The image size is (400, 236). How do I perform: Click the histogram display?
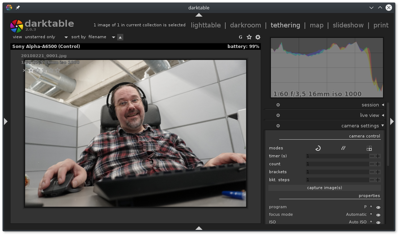(x=327, y=67)
